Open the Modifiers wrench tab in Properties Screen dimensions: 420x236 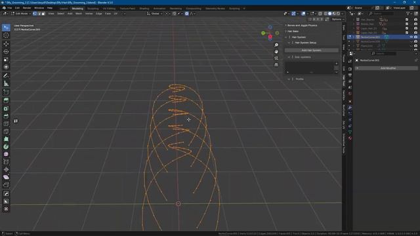[350, 108]
